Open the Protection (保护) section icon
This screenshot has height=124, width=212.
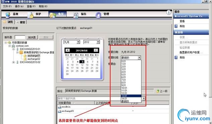pyautogui.click(x=30, y=15)
